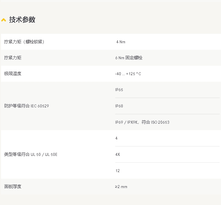221x205 pixels.
Task: Select the type rating value 12
Action: pos(118,171)
